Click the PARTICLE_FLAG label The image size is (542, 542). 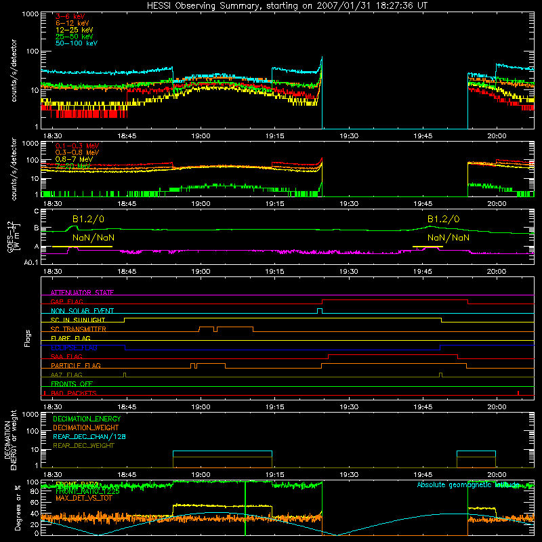pyautogui.click(x=76, y=365)
